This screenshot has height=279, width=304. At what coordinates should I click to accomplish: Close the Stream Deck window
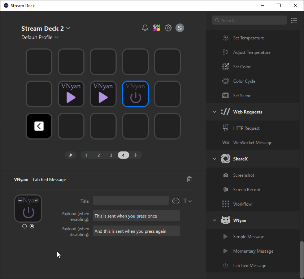295,5
